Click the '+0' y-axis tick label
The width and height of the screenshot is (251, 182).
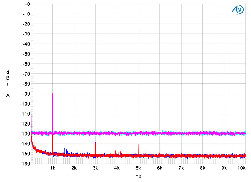tap(26, 4)
